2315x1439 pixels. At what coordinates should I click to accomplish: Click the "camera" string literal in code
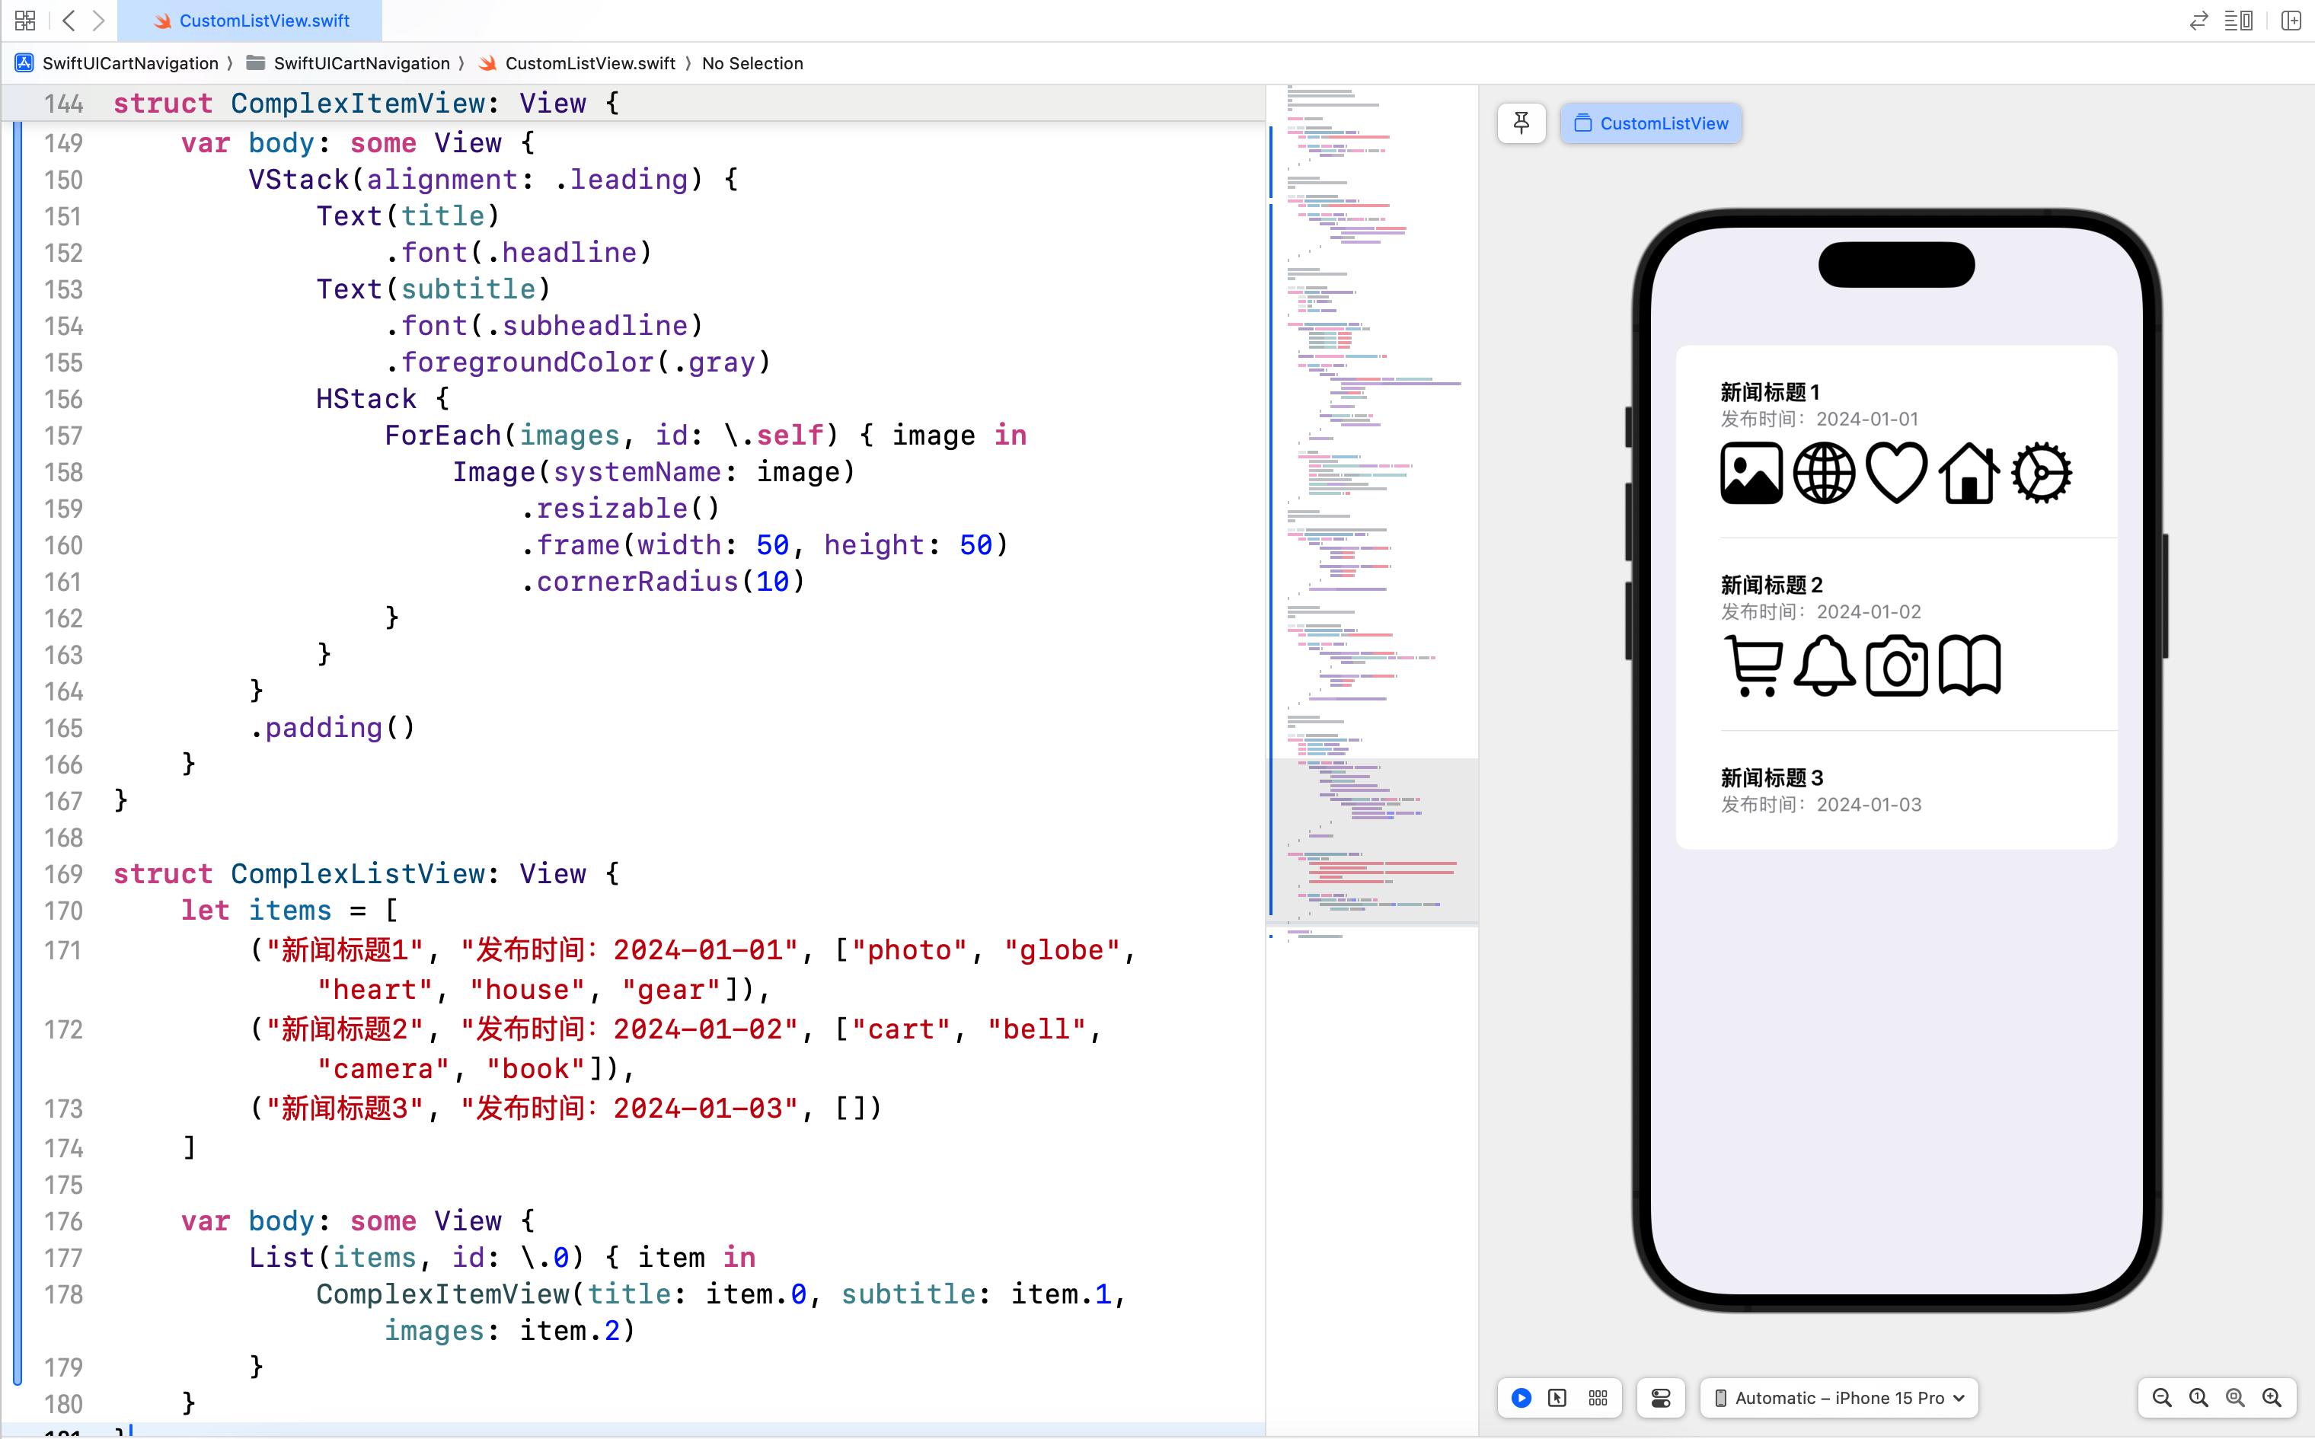382,1069
